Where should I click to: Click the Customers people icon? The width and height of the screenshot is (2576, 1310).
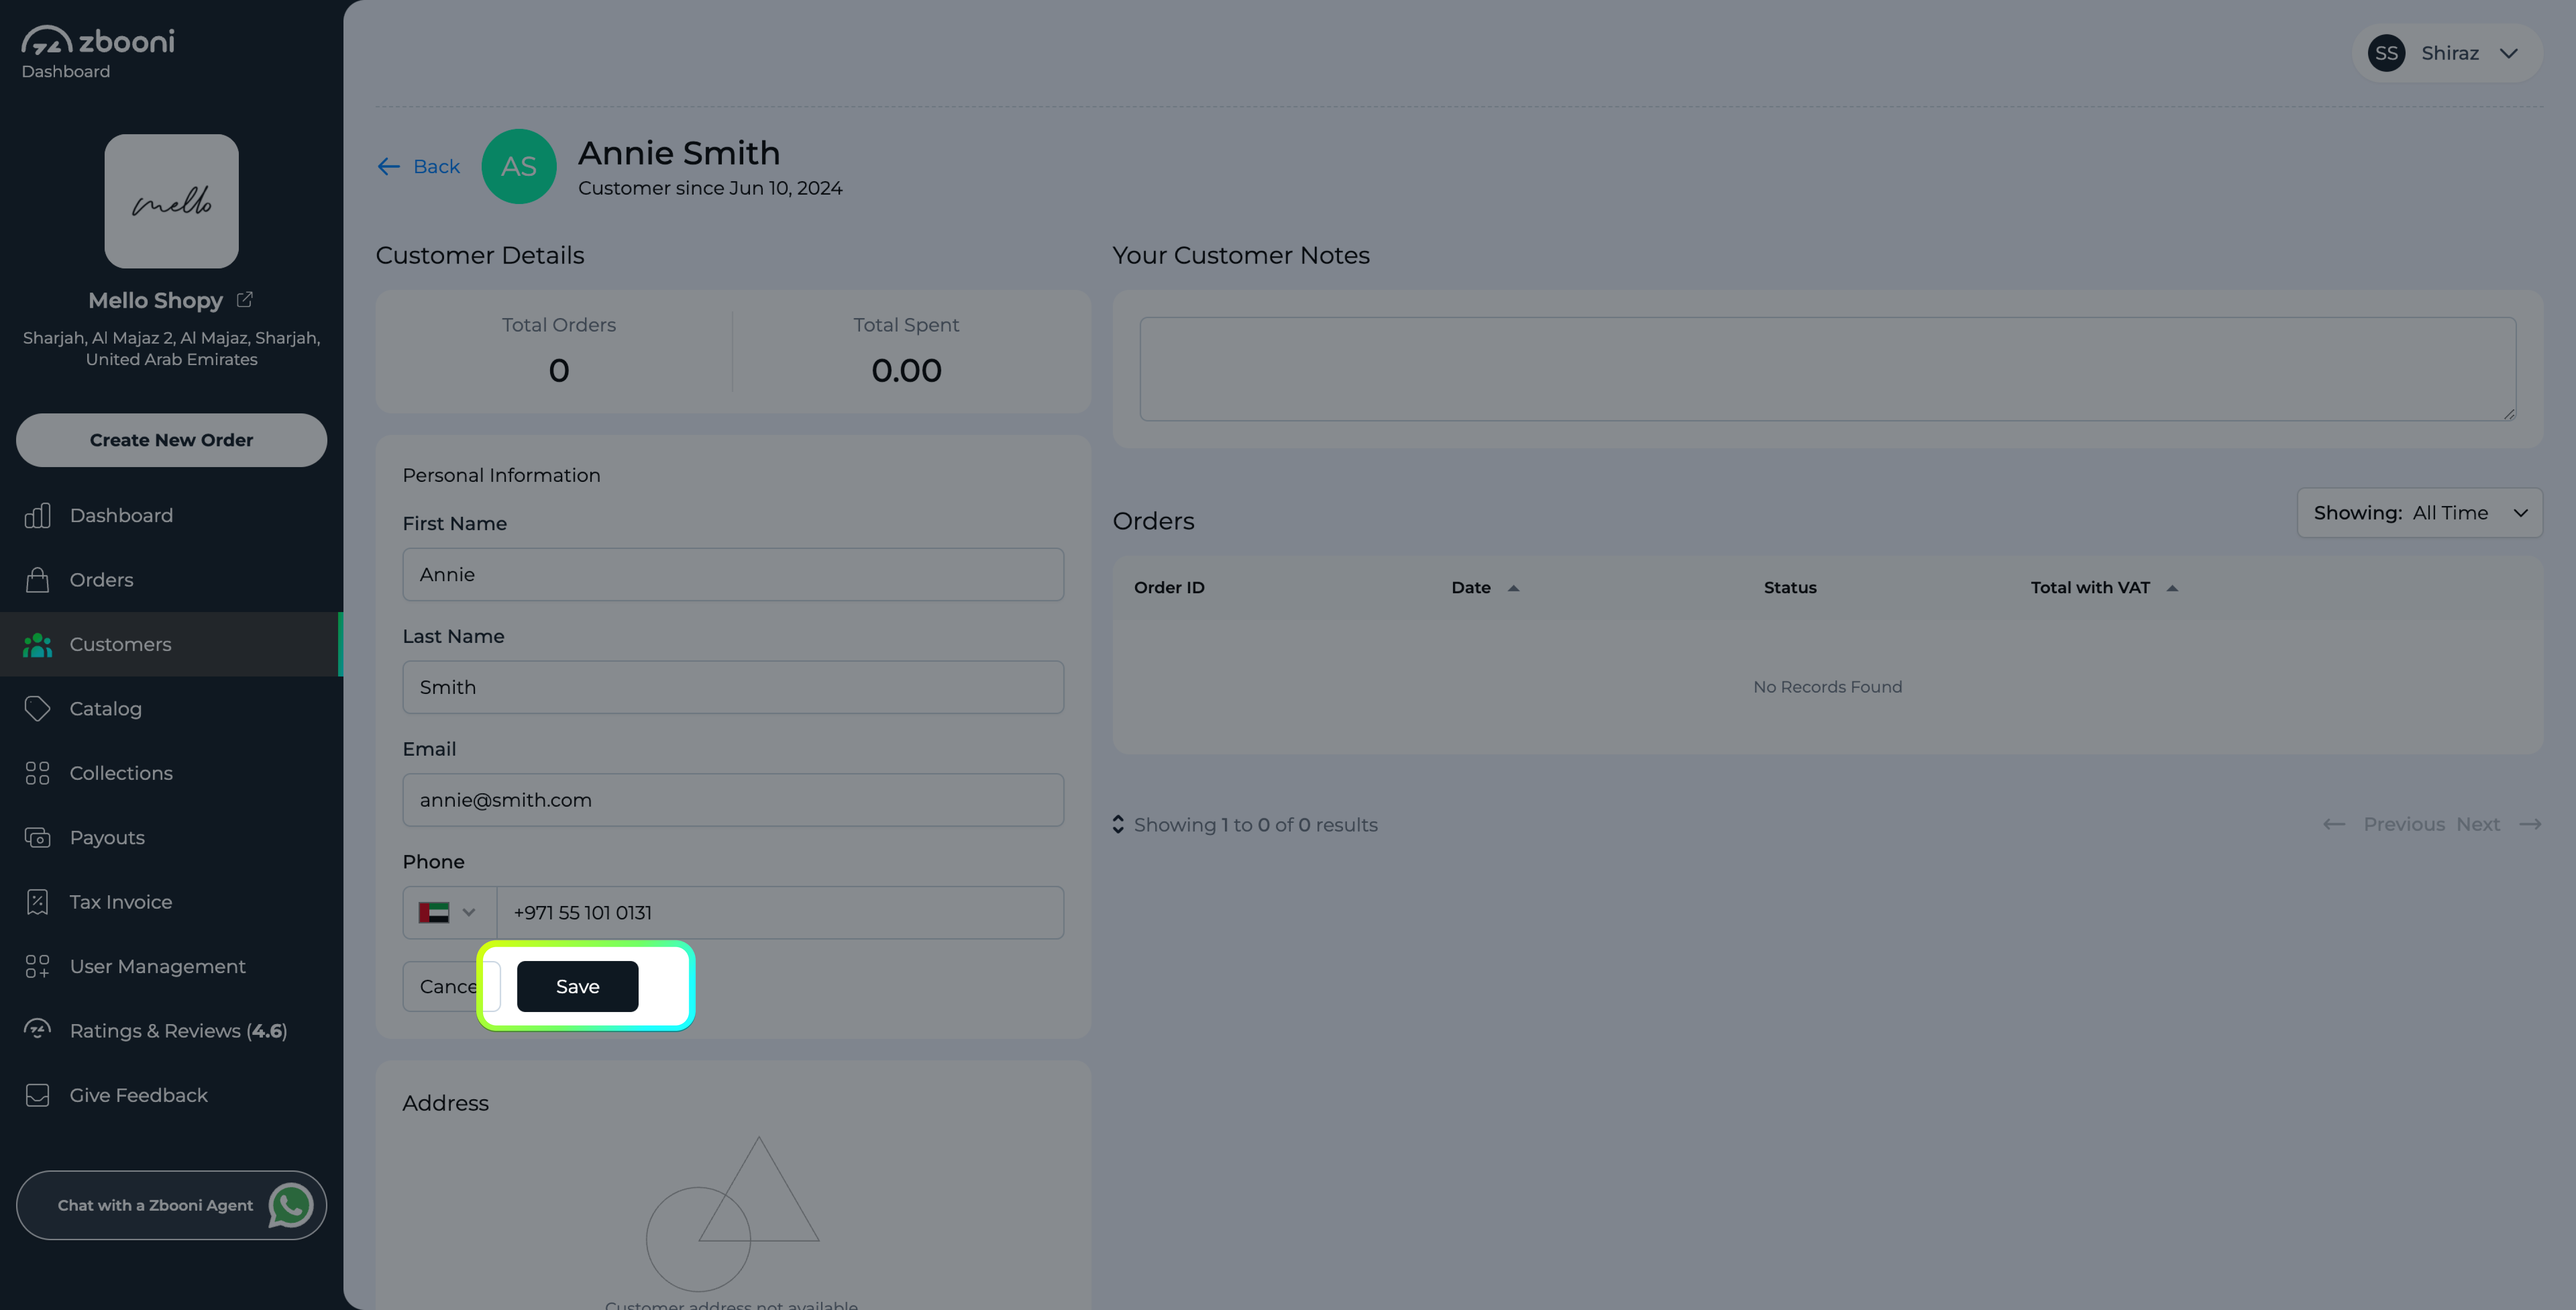pos(37,645)
